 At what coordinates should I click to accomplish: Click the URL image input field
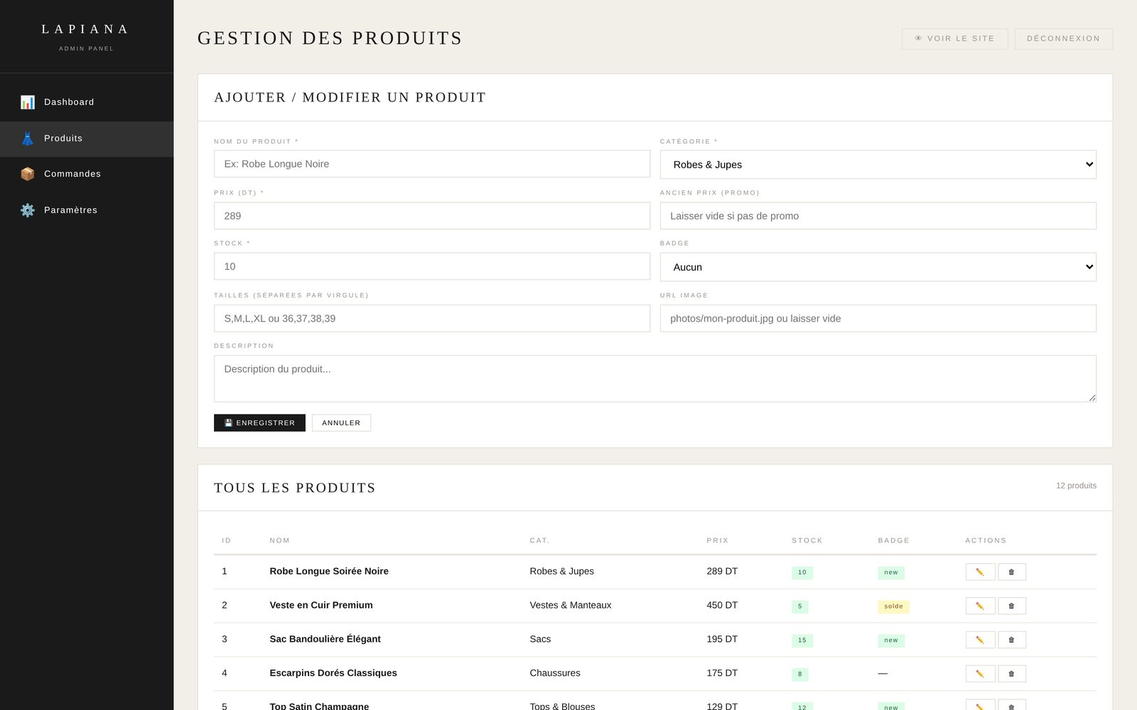click(878, 319)
